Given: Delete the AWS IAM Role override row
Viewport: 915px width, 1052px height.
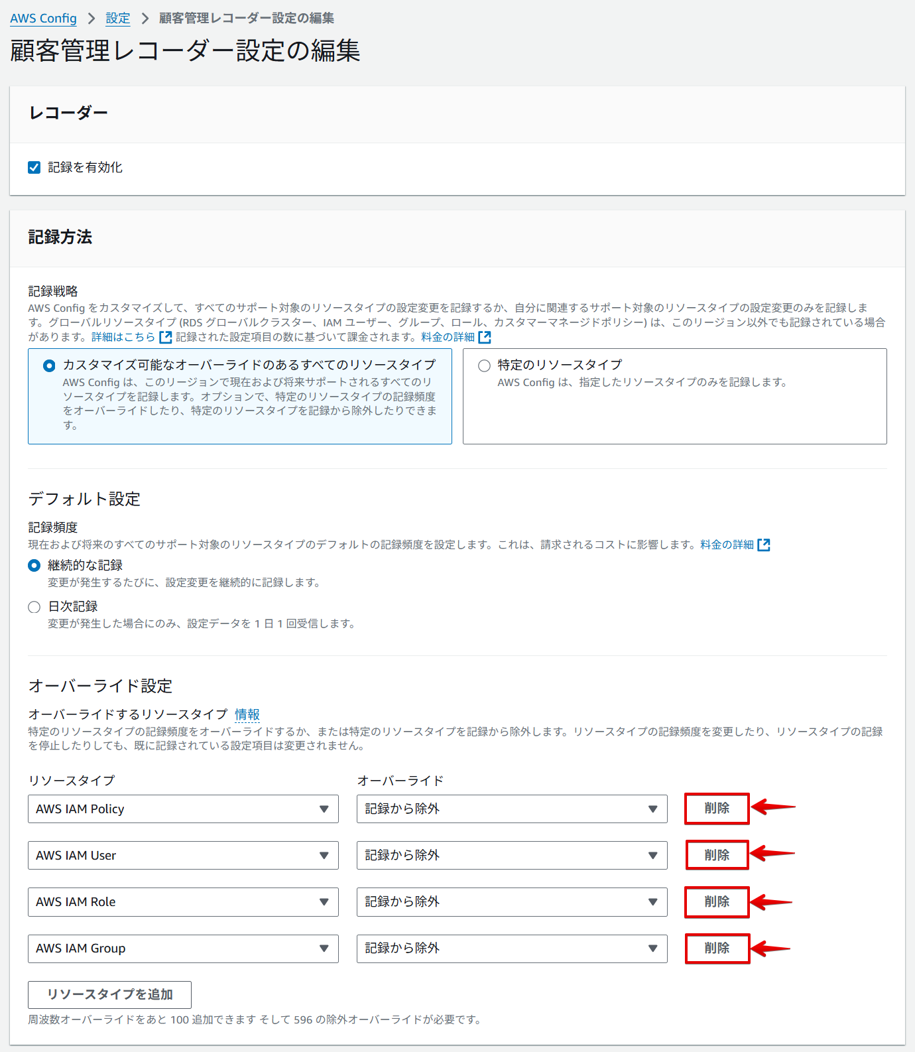Looking at the screenshot, I should (x=717, y=902).
